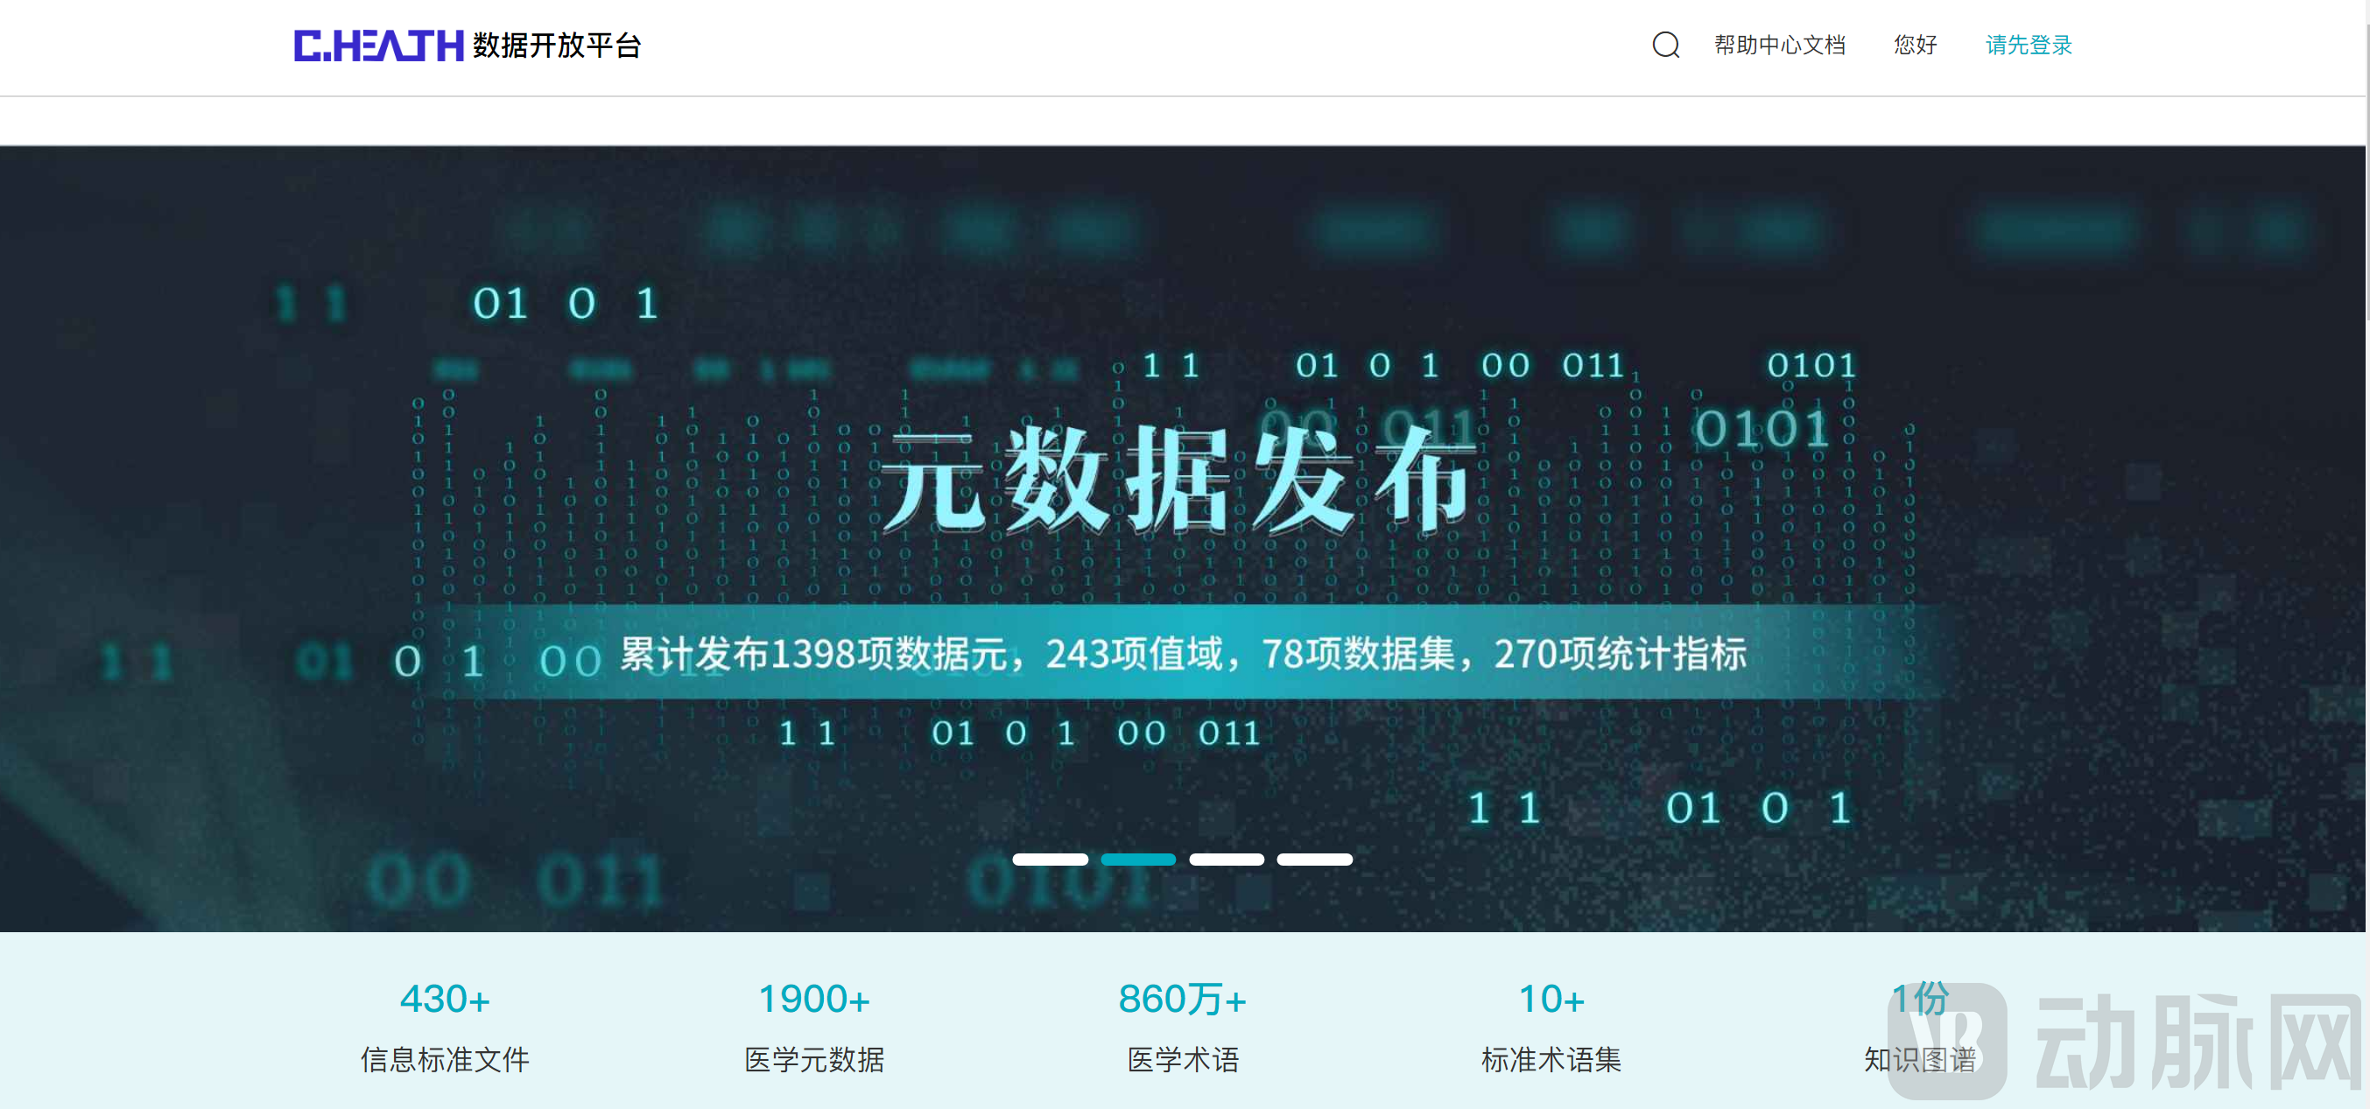Click the 您好 greeting text
The image size is (2370, 1109).
pos(1915,45)
